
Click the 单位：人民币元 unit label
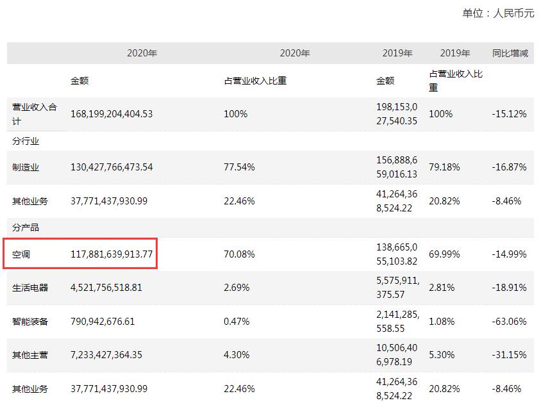click(498, 13)
